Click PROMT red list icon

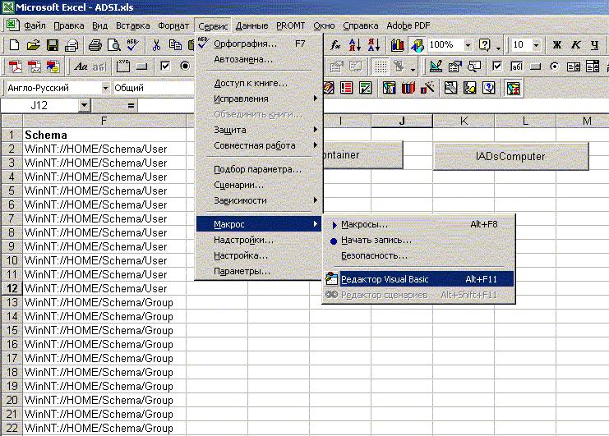point(346,88)
